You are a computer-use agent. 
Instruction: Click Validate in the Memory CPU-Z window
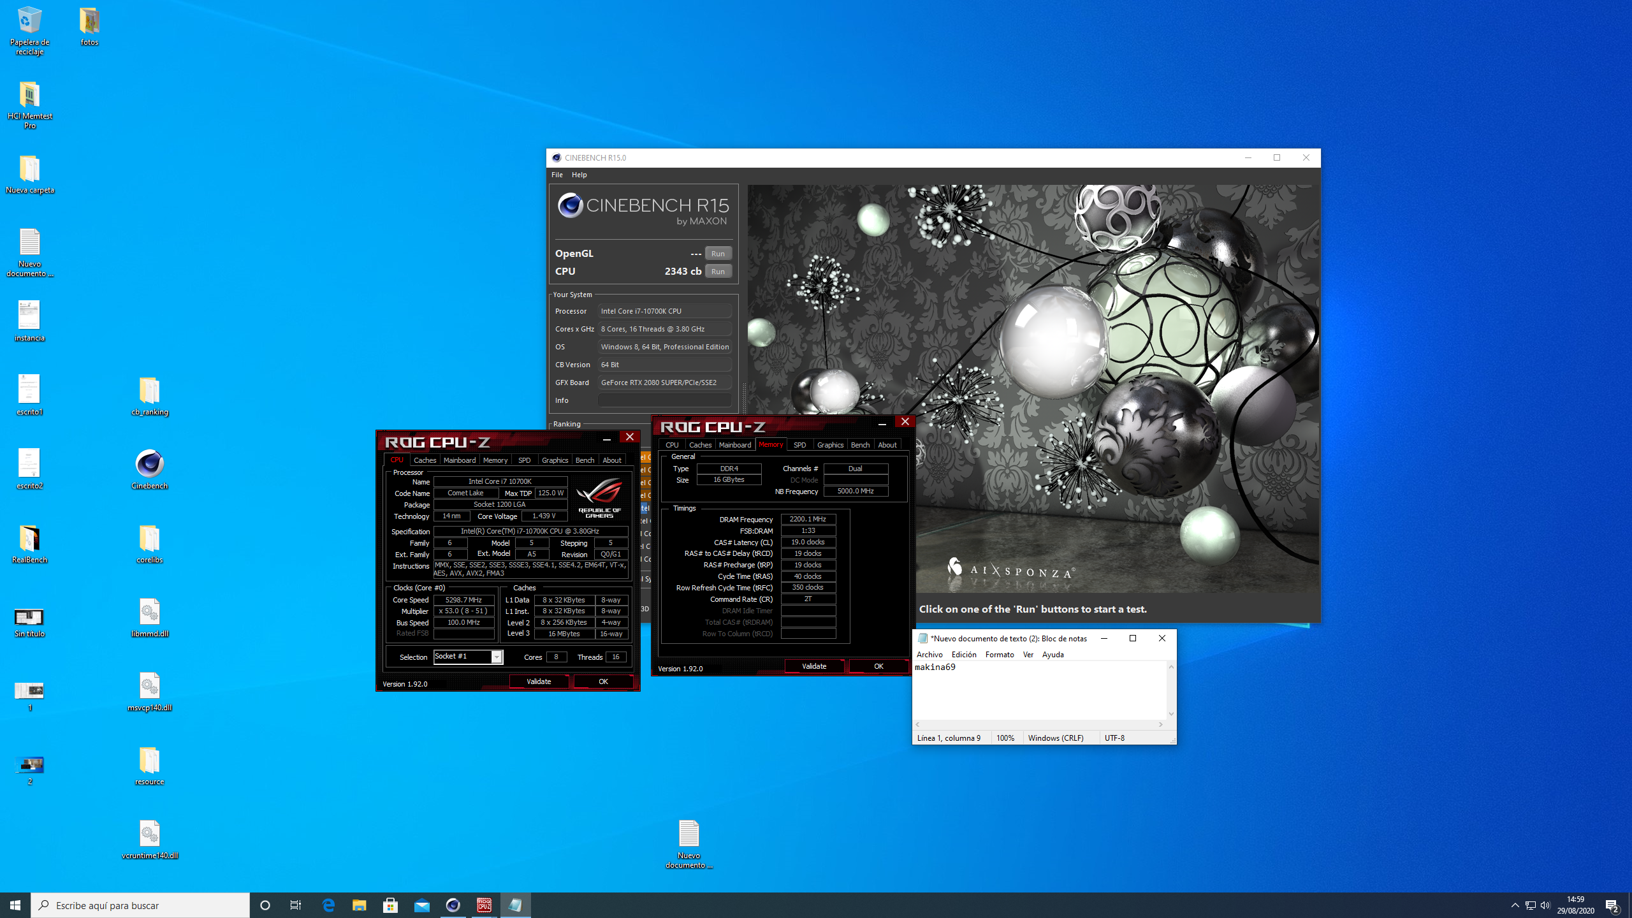[x=813, y=666]
